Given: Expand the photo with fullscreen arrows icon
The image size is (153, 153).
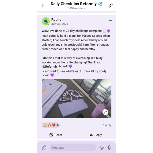Looking at the screenshot, I should tap(105, 112).
